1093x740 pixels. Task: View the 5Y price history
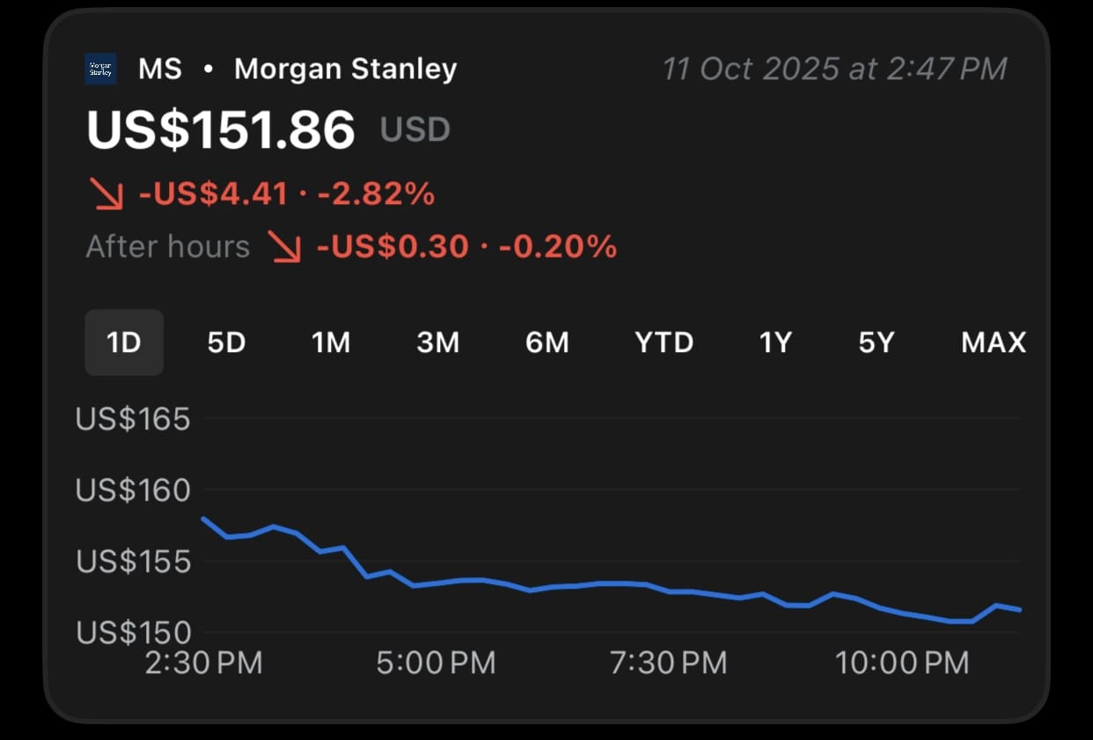coord(877,342)
